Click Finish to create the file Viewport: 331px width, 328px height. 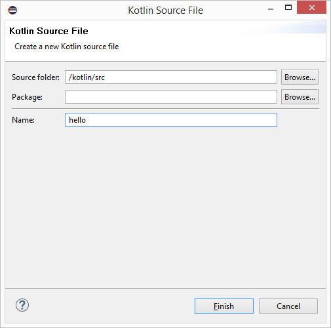coord(224,306)
